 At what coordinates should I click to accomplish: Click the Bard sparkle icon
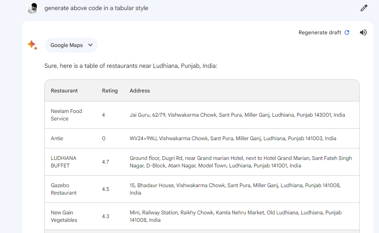pyautogui.click(x=32, y=45)
